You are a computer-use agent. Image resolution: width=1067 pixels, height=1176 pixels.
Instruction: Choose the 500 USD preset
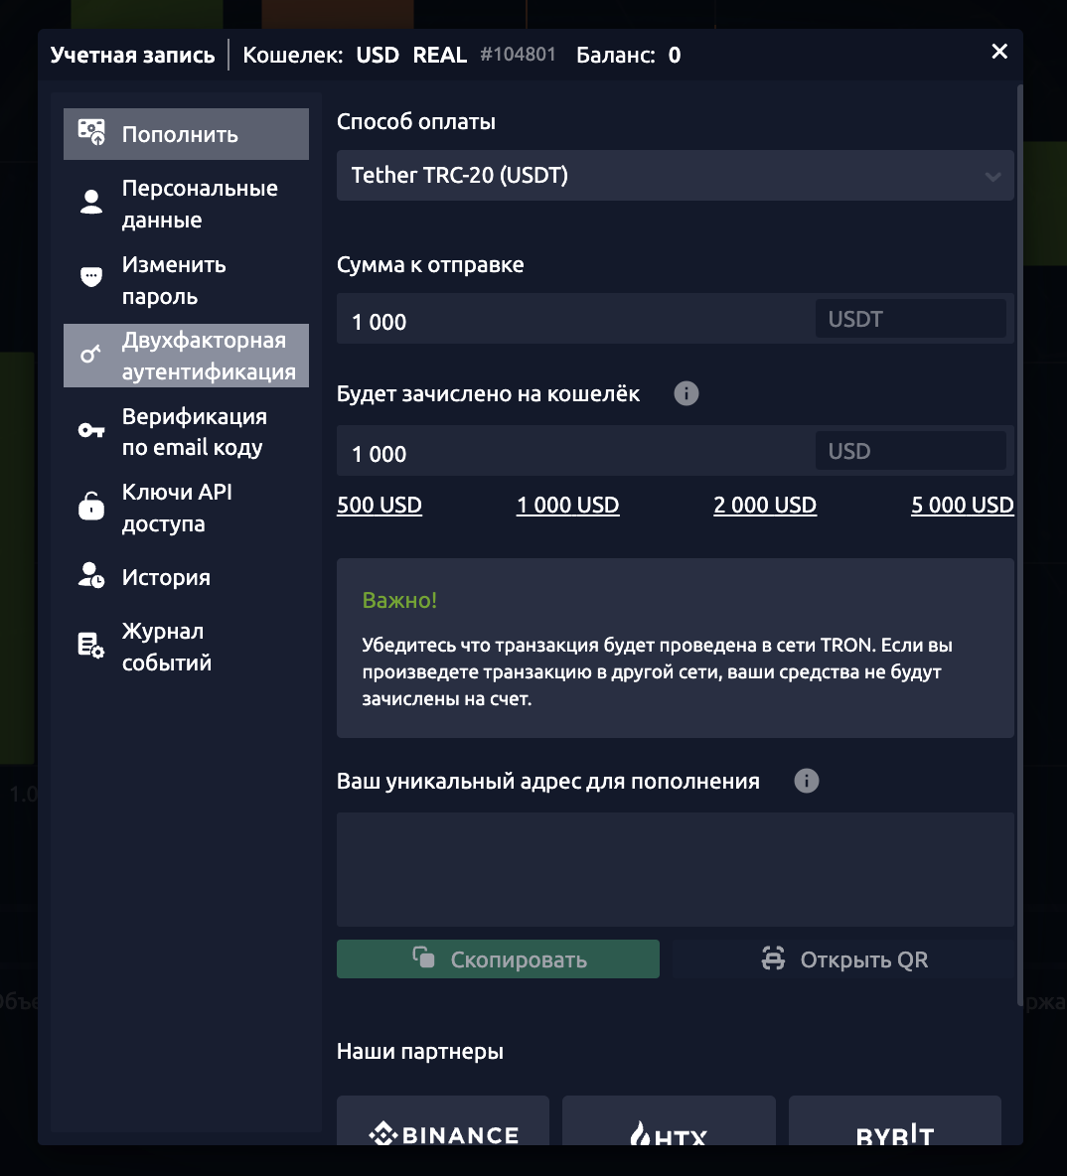(x=379, y=505)
